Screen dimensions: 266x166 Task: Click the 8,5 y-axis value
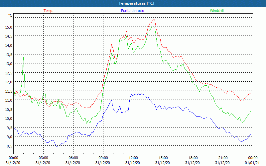[10, 146]
